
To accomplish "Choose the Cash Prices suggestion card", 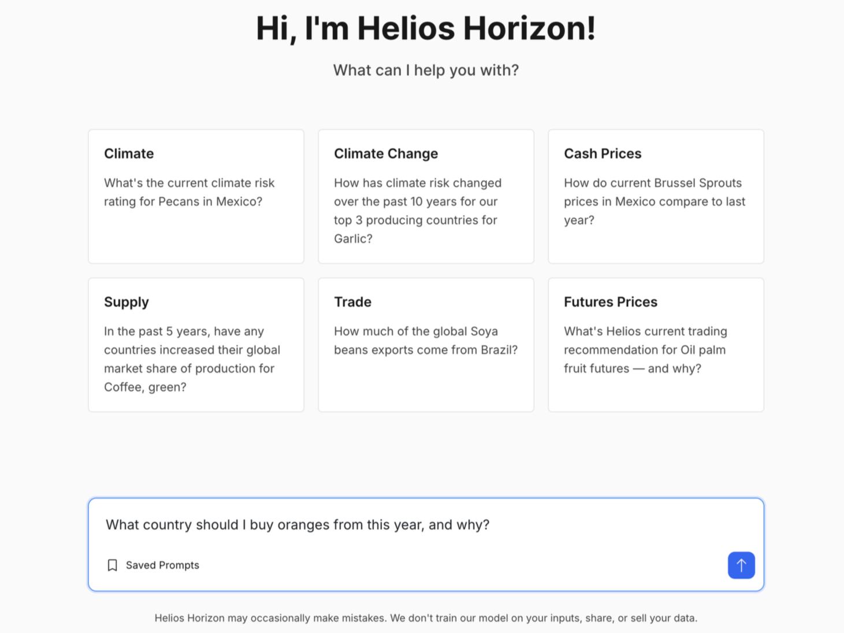I will click(656, 196).
